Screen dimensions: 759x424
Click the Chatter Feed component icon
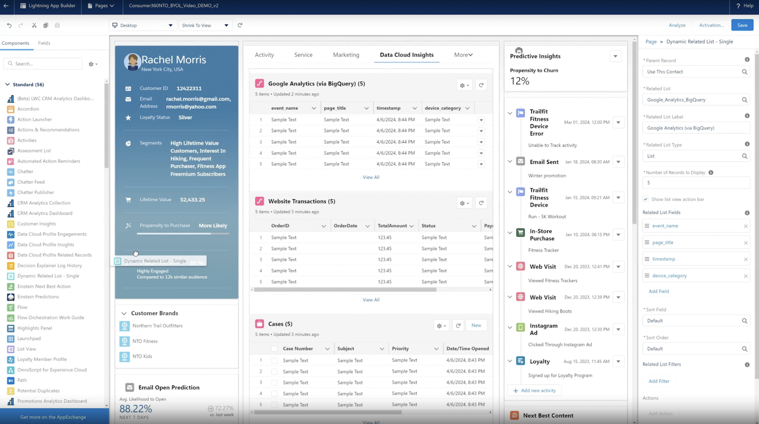click(x=11, y=182)
